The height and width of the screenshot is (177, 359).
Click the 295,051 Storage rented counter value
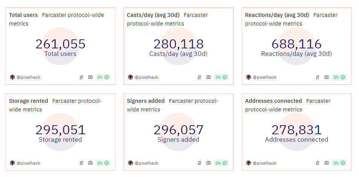[x=60, y=130]
